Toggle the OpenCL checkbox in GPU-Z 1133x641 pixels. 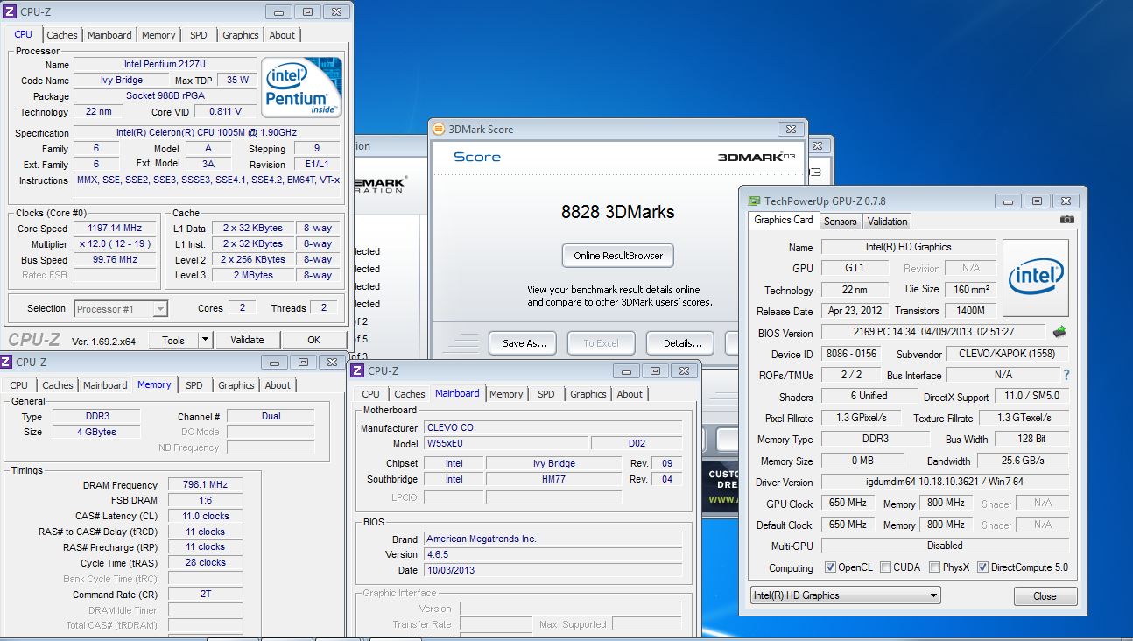click(830, 567)
